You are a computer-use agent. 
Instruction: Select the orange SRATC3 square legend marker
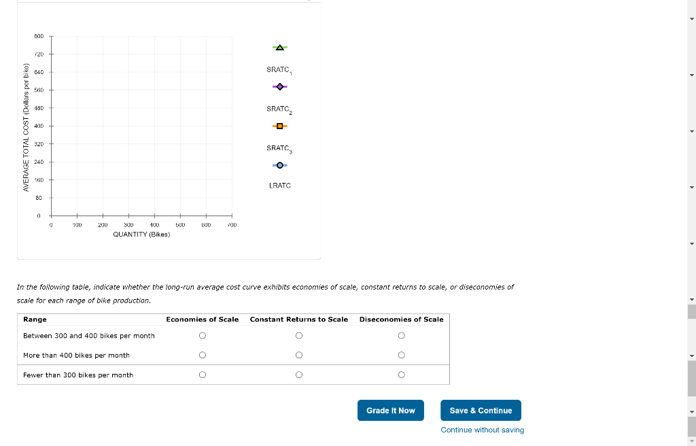coord(279,125)
